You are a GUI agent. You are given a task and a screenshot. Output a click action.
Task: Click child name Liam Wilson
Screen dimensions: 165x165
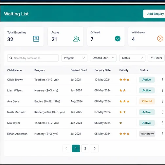pyautogui.click(x=15, y=90)
